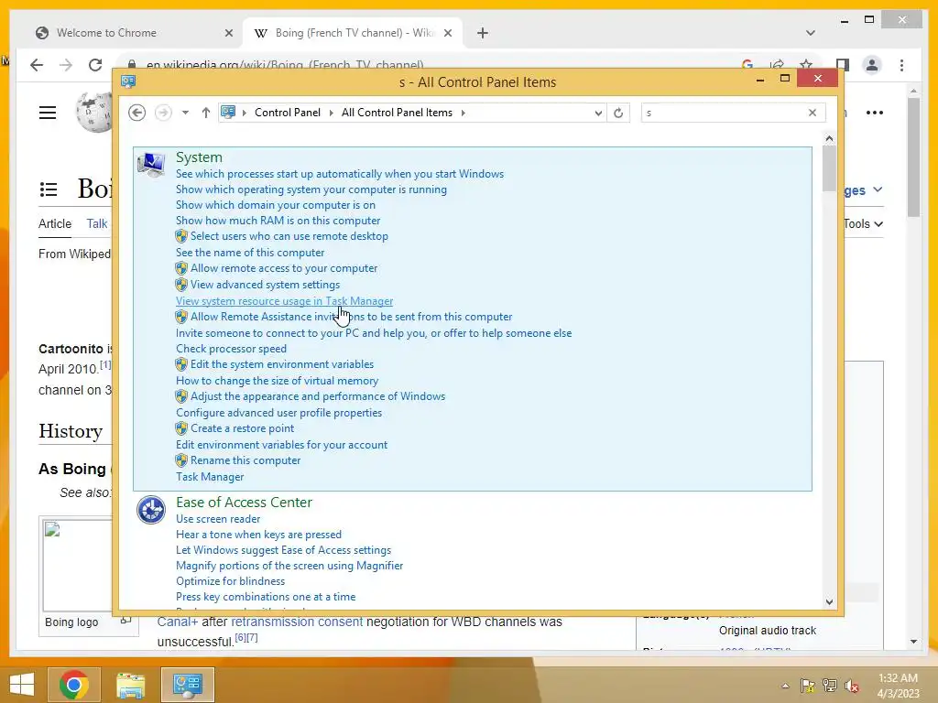The height and width of the screenshot is (703, 938).
Task: Click shield icon beside 'View advanced system settings'
Action: click(x=181, y=285)
